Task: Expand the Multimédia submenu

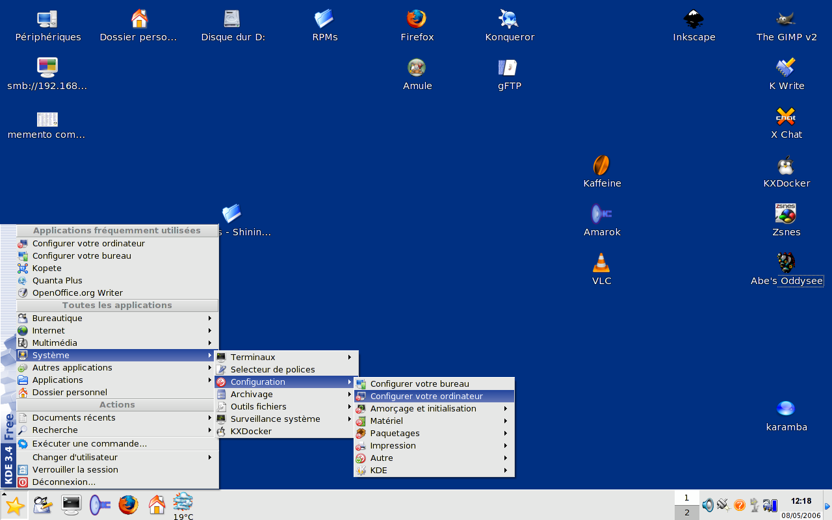Action: 118,343
